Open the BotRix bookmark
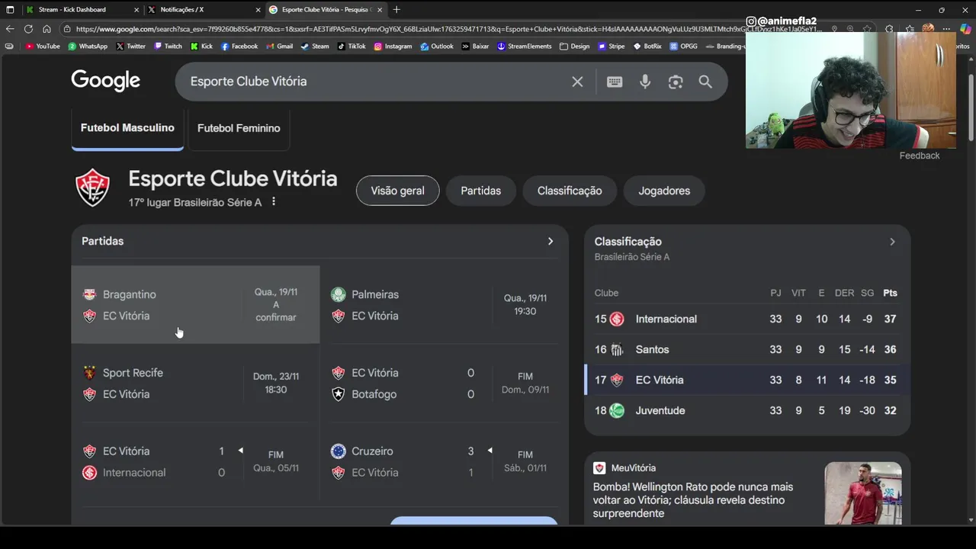976x549 pixels. pyautogui.click(x=647, y=46)
